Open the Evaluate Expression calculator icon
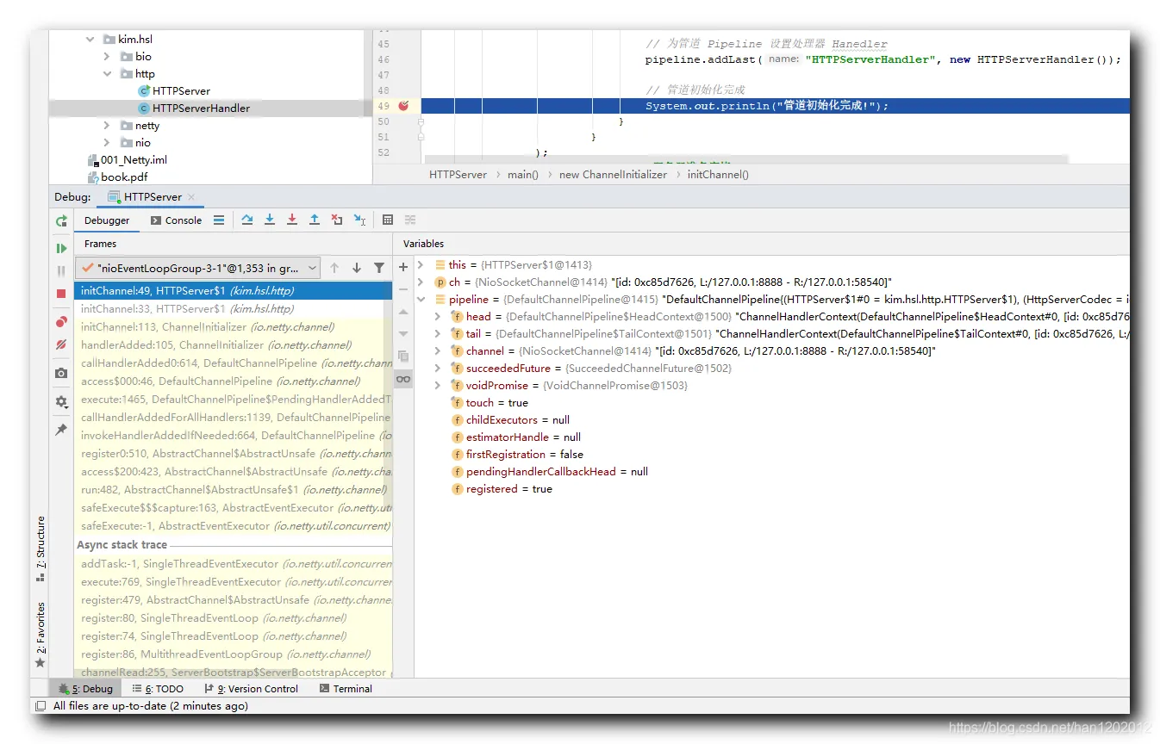This screenshot has width=1160, height=744. pyautogui.click(x=388, y=220)
